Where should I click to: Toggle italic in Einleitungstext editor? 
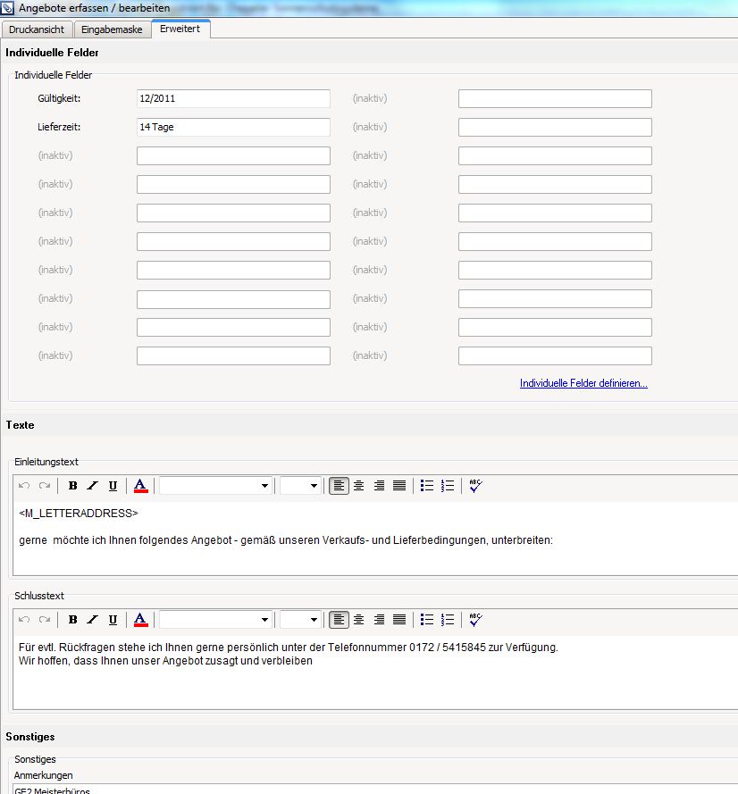tap(92, 486)
